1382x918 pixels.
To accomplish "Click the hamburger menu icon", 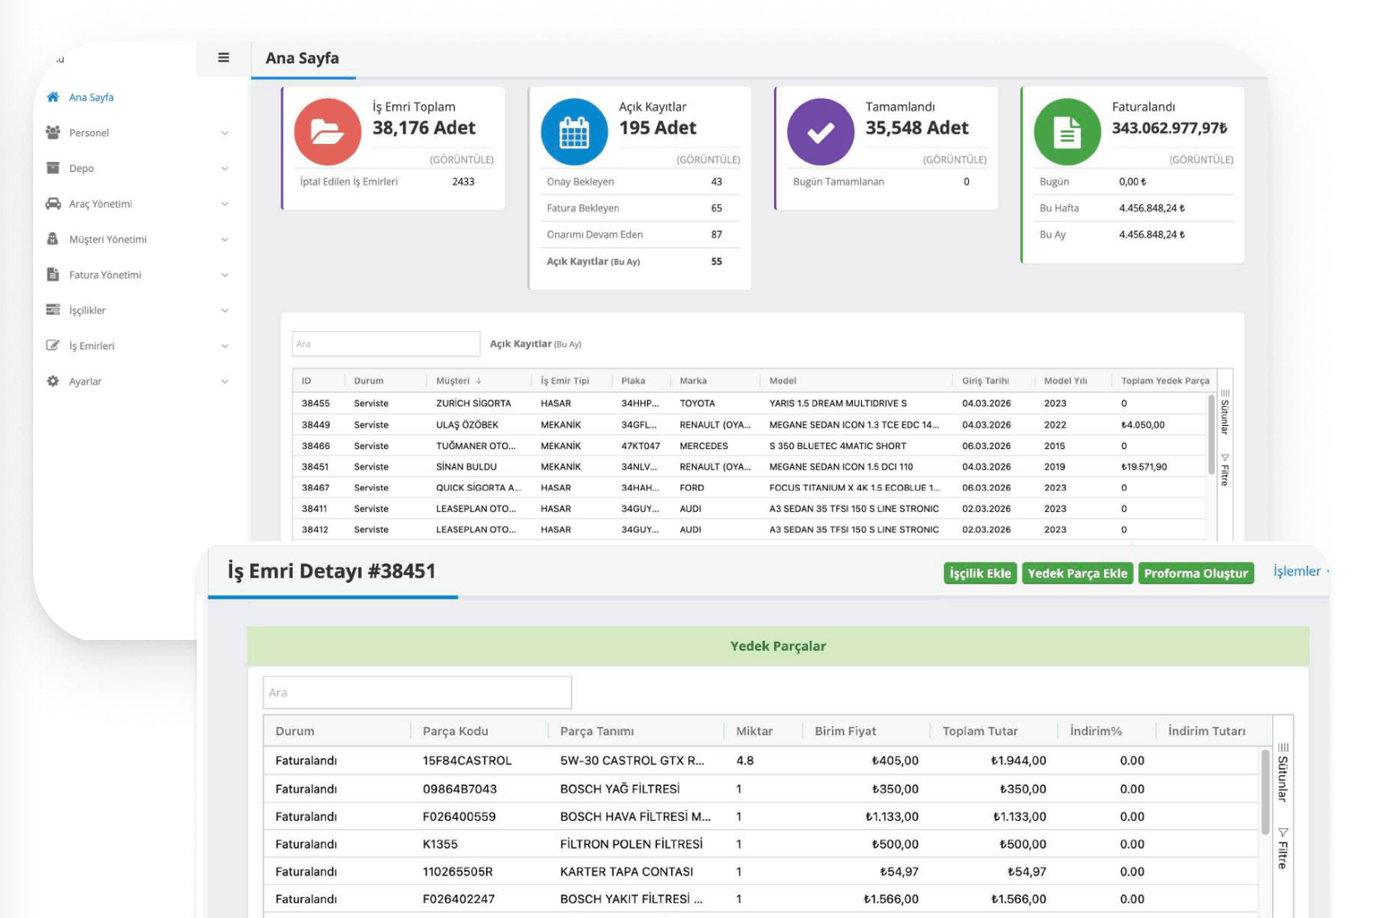I will 223,58.
